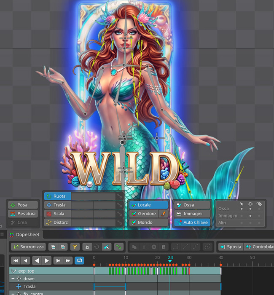Click the Sposta button
Image resolution: width=274 pixels, height=295 pixels.
[231, 247]
